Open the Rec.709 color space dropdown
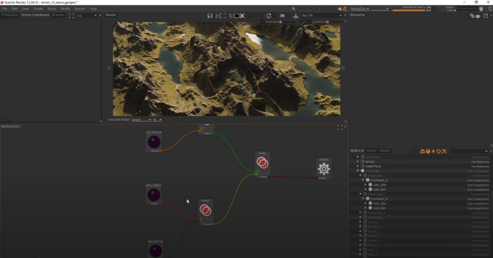 [321, 16]
